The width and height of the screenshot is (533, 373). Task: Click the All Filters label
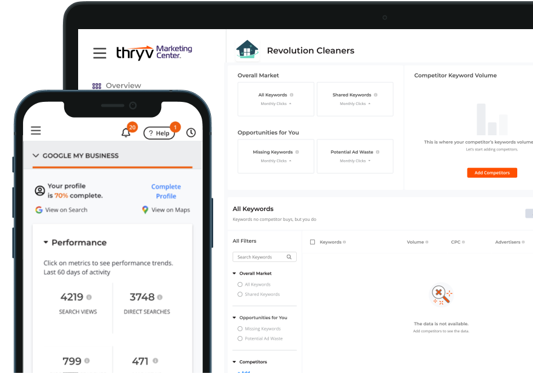pyautogui.click(x=245, y=241)
